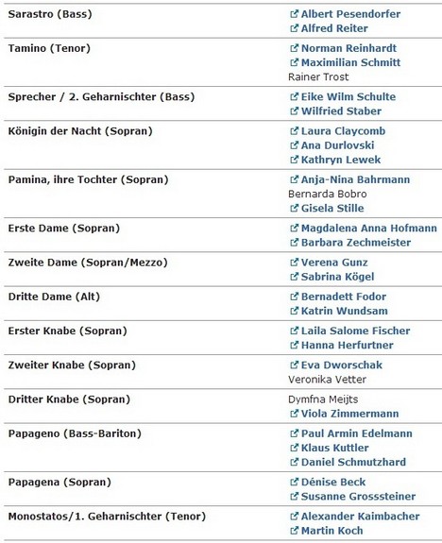Screen dimensions: 442x543
Task: Click external link icon before Gisela Stille
Action: (x=294, y=208)
